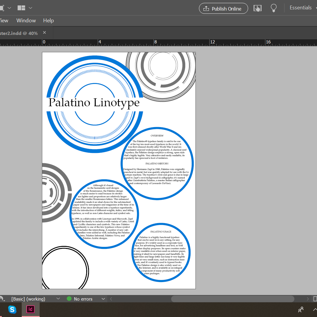The height and width of the screenshot is (317, 317).
Task: Click the green No errors preflight indicator
Action: point(69,299)
